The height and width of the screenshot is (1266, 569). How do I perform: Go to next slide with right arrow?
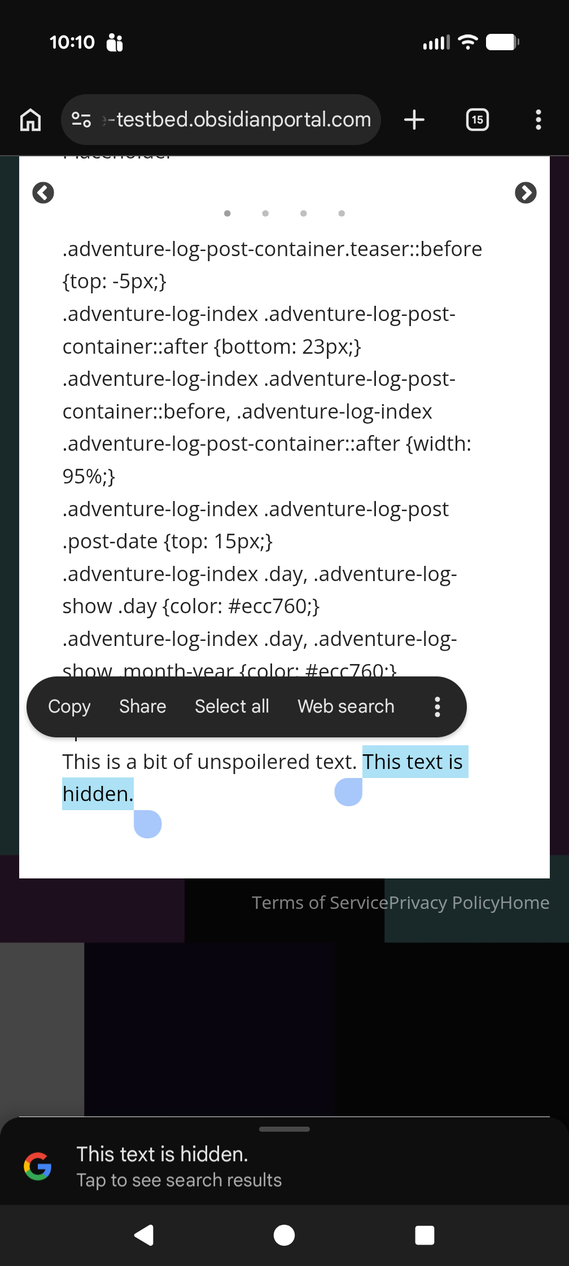pyautogui.click(x=526, y=193)
